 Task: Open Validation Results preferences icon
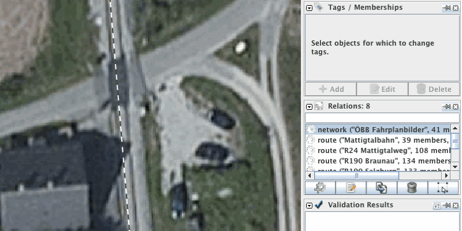437,206
